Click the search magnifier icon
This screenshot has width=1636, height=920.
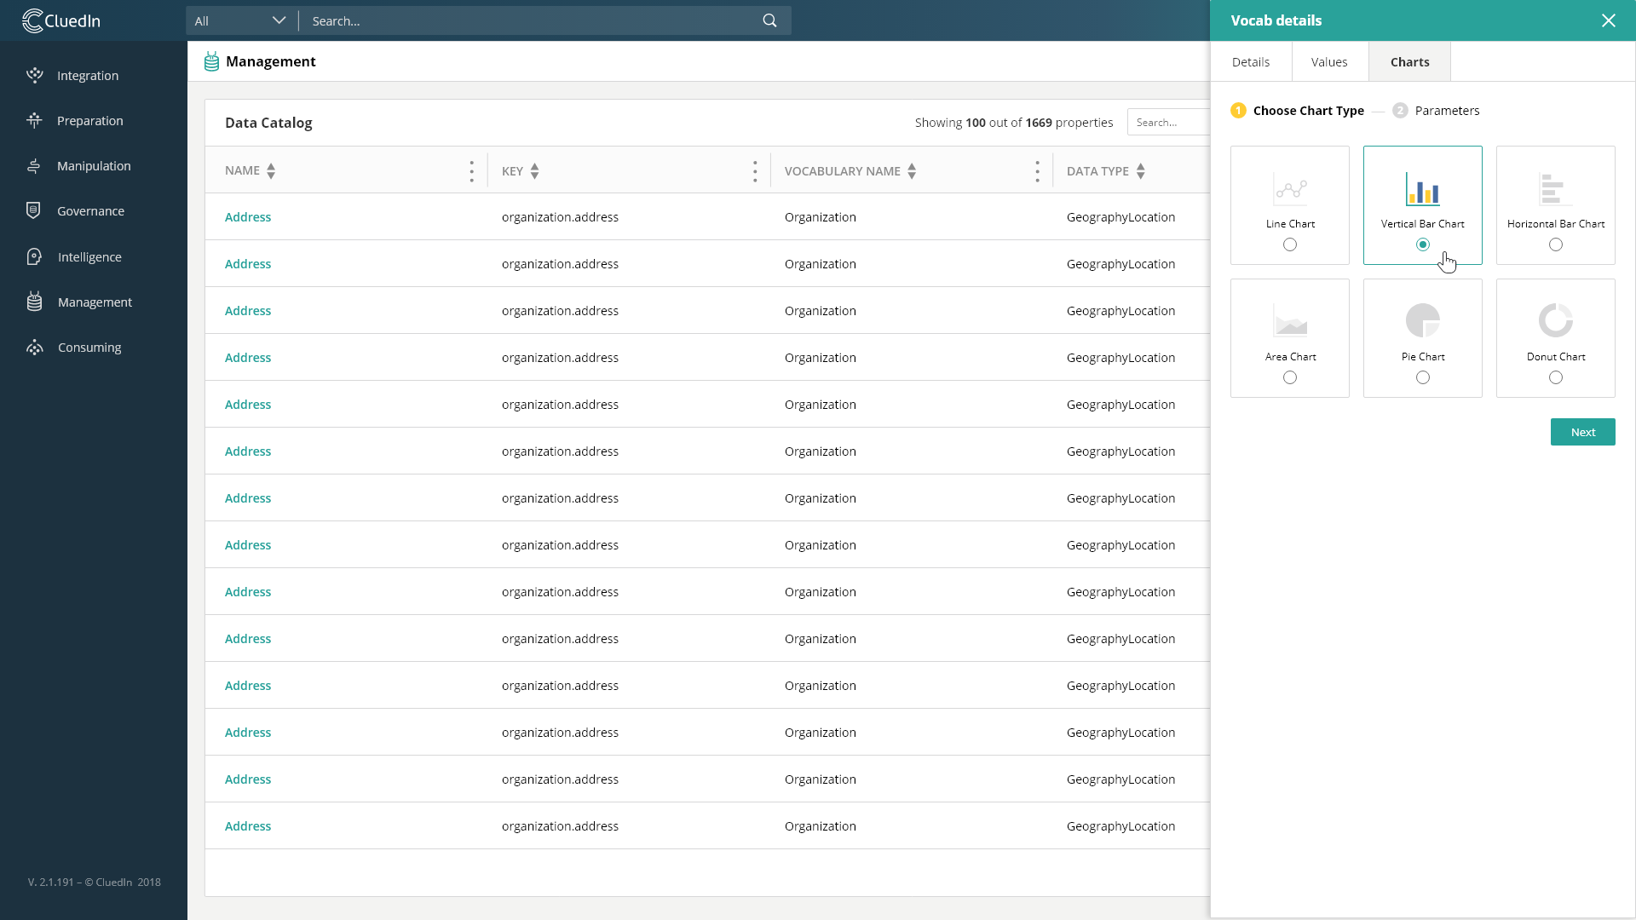[769, 20]
